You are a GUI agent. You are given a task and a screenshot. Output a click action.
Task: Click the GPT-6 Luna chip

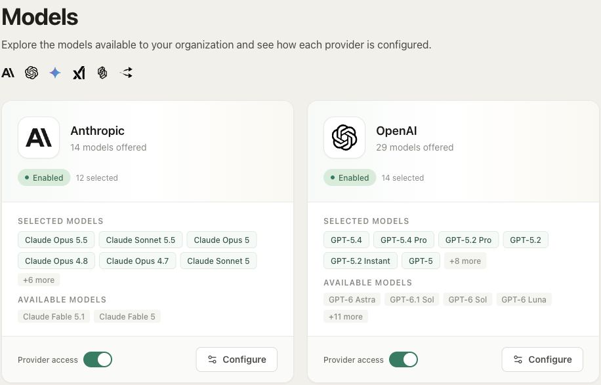pos(524,299)
